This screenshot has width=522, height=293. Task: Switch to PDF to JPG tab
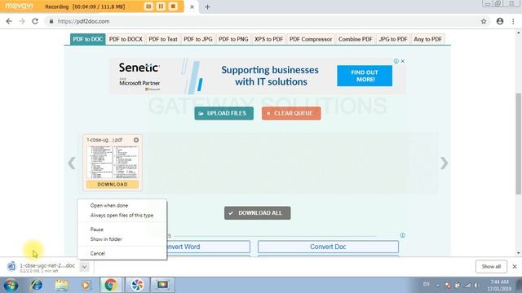coord(198,39)
